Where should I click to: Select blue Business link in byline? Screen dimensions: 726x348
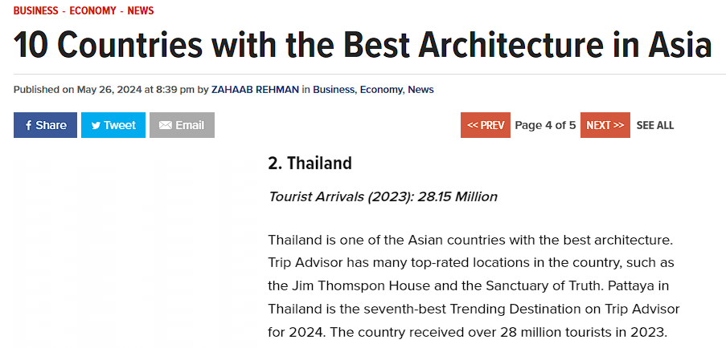pos(334,90)
